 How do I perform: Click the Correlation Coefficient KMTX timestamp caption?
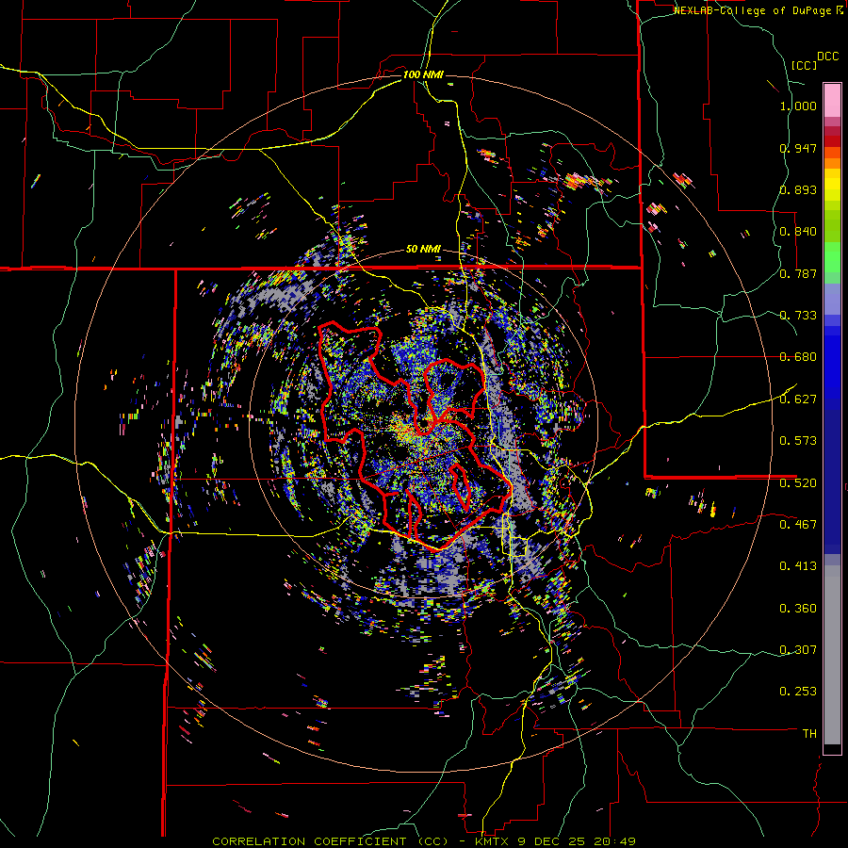(x=424, y=841)
